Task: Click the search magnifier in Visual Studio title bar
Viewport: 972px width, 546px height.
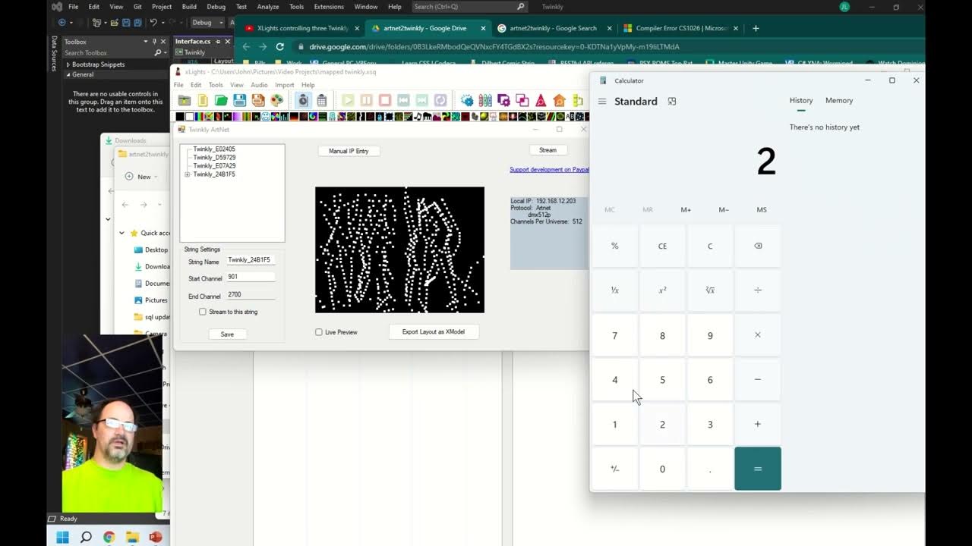Action: (x=521, y=7)
